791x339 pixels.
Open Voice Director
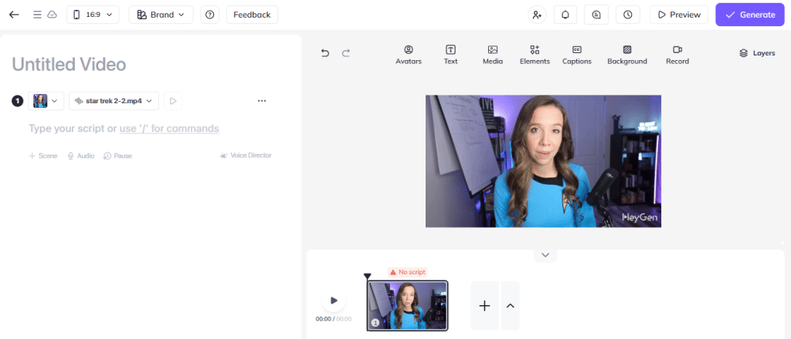(x=246, y=156)
